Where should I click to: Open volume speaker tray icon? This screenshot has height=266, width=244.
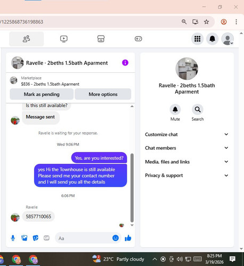pos(180,259)
